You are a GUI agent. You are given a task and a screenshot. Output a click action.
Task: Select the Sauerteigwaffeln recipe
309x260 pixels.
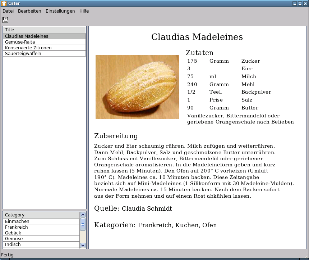point(23,54)
